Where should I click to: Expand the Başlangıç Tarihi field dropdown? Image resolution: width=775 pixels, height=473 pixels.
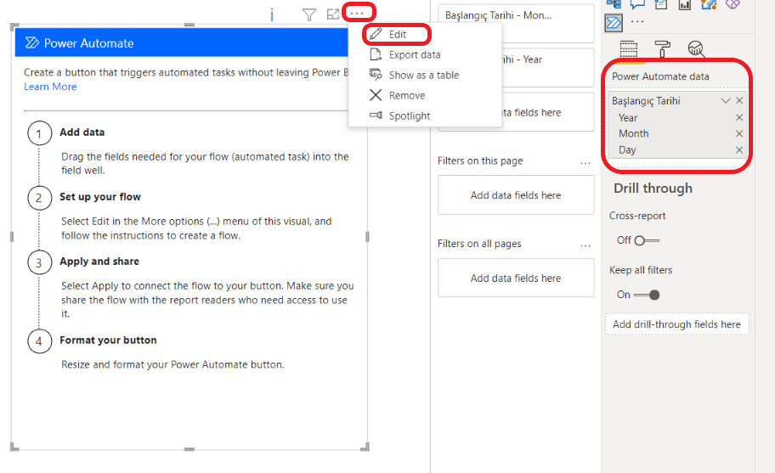(x=725, y=101)
